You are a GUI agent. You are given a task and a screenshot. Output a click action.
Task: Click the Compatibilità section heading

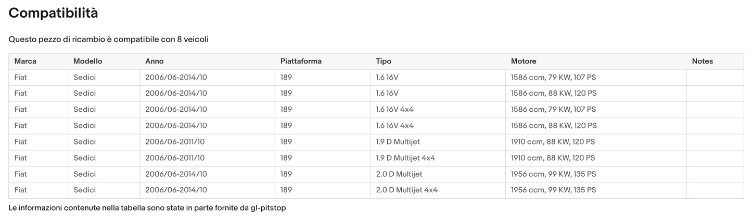(53, 14)
